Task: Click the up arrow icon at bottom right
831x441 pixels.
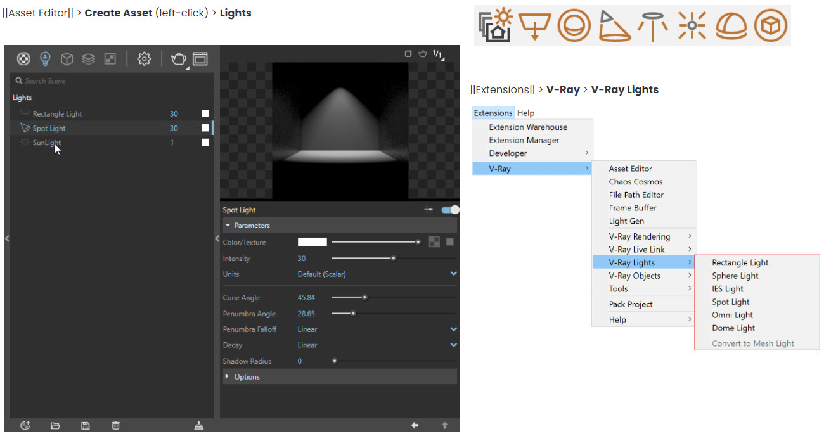Action: (x=444, y=426)
